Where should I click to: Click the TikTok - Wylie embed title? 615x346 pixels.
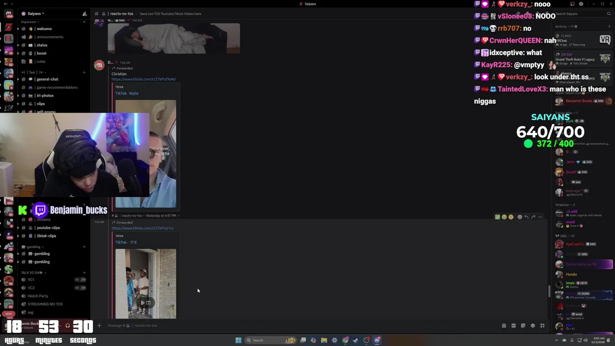pyautogui.click(x=127, y=93)
